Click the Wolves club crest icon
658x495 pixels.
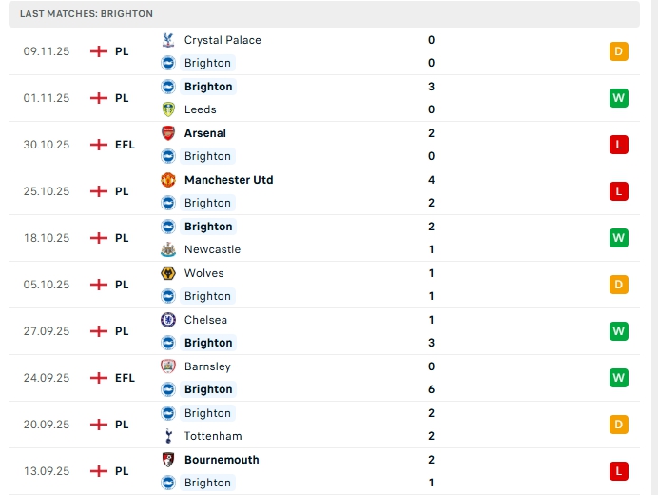pyautogui.click(x=168, y=273)
